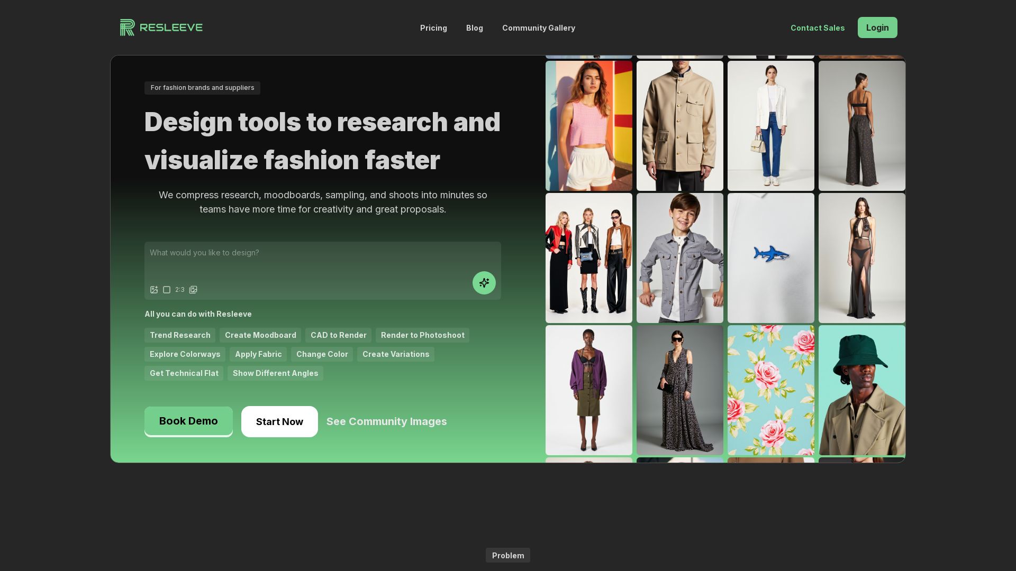Click the add image upload icon

[154, 290]
